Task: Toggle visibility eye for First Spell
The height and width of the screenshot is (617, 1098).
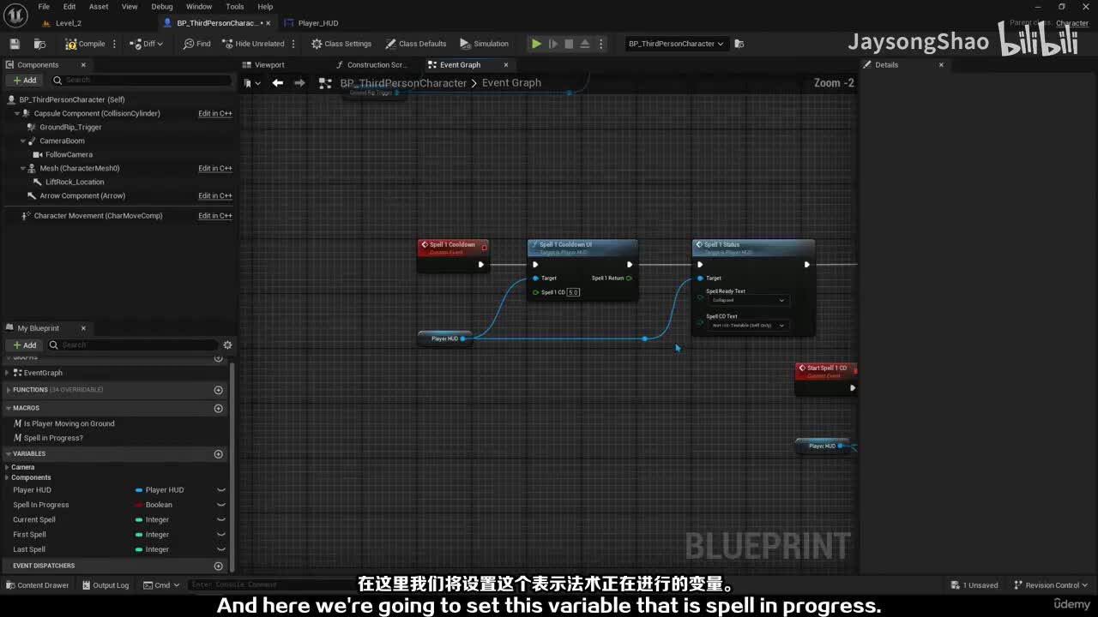Action: point(220,535)
